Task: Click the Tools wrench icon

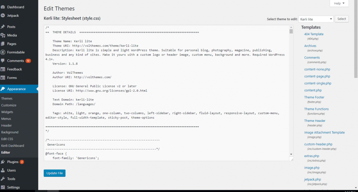Action: point(3,179)
